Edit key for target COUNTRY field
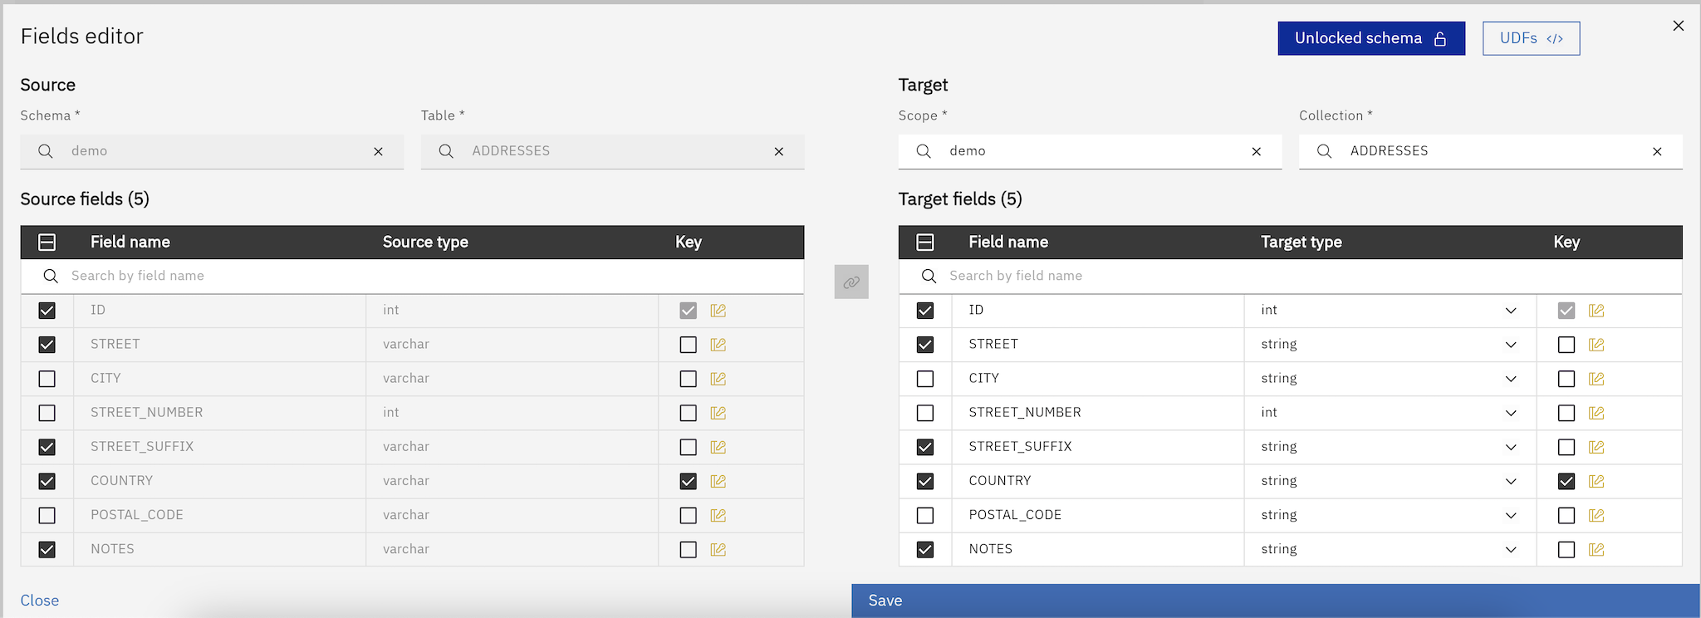Image resolution: width=1701 pixels, height=618 pixels. [x=1596, y=481]
